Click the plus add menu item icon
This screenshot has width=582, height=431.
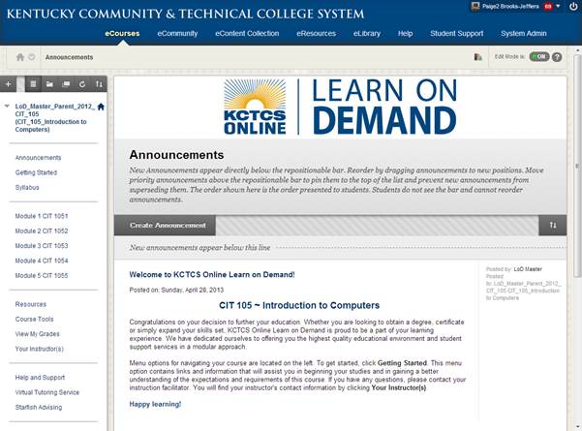(x=8, y=84)
